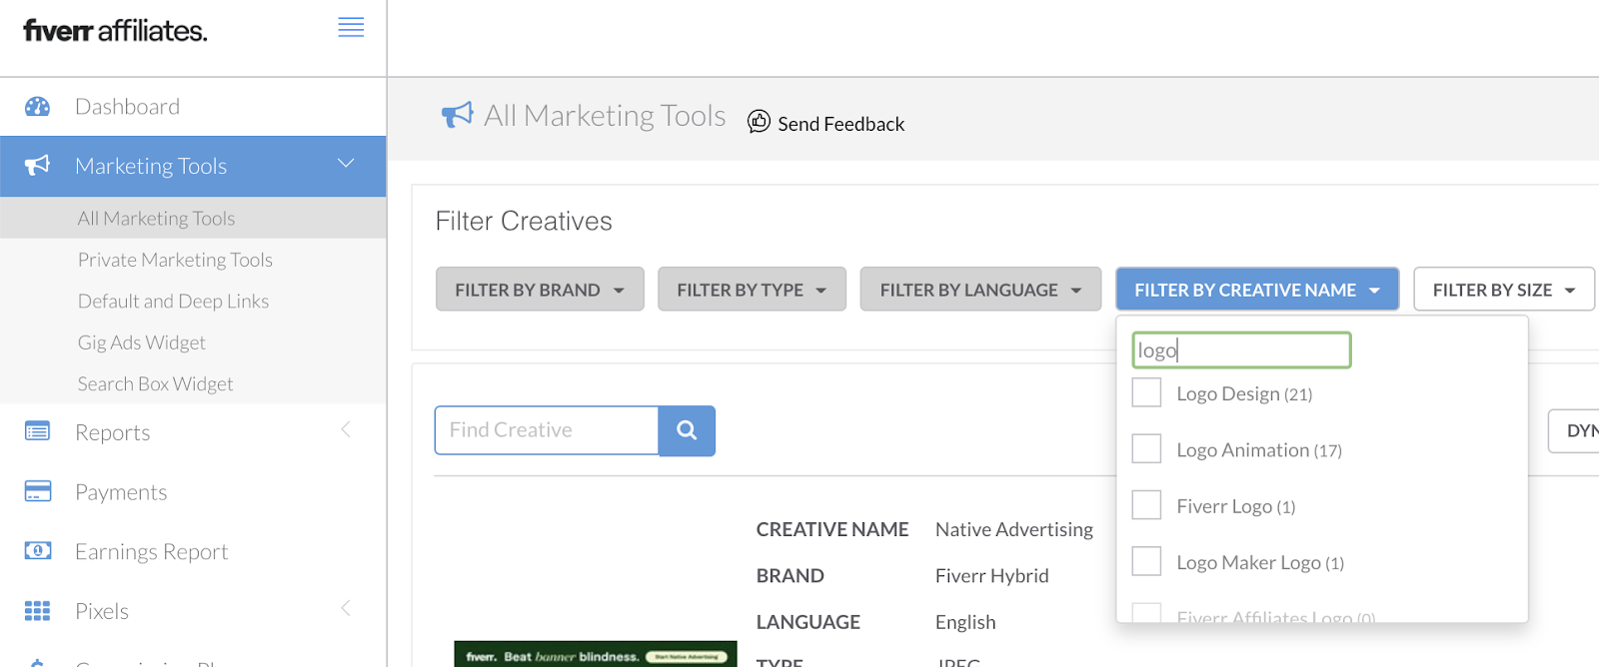Click the English language value
This screenshot has height=667, width=1599.
pyautogui.click(x=965, y=622)
